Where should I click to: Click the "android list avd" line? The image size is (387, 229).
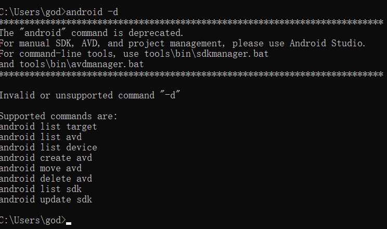coord(41,137)
